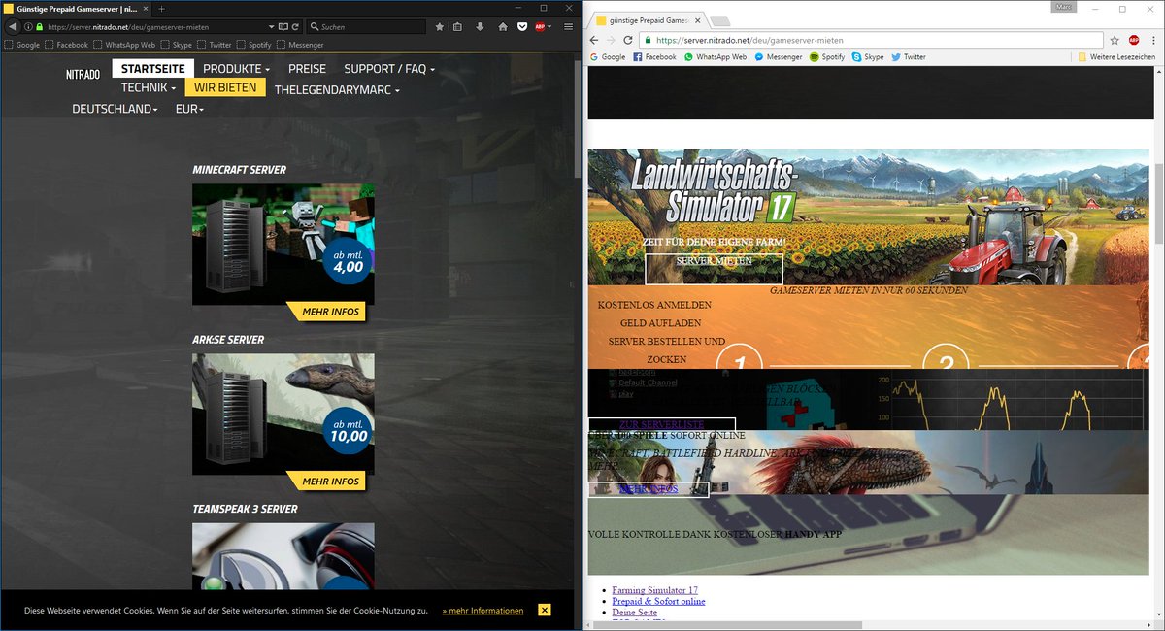Click the NITRADO logo
Viewport: 1165px width, 631px height.
click(x=83, y=74)
